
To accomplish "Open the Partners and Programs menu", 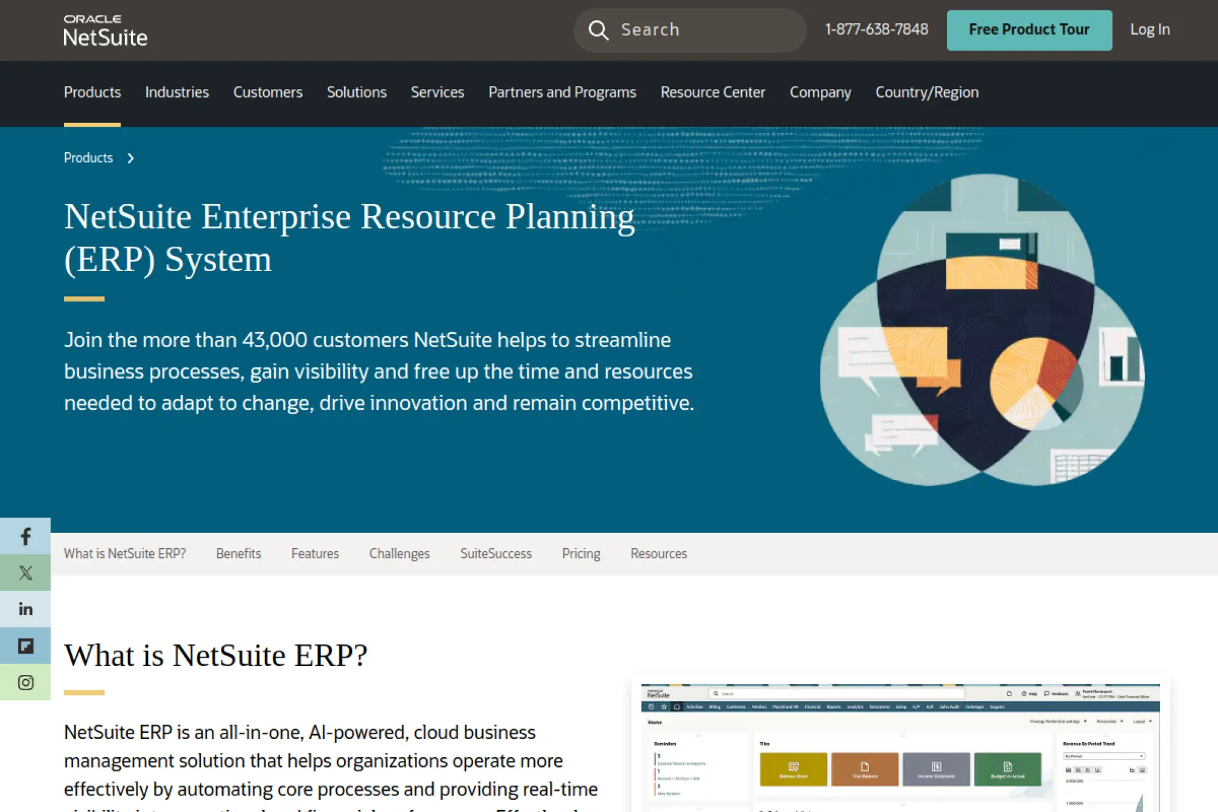I will point(561,92).
